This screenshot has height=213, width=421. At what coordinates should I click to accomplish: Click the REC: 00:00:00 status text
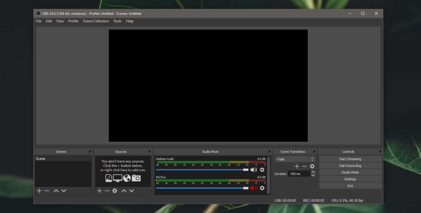tap(314, 200)
